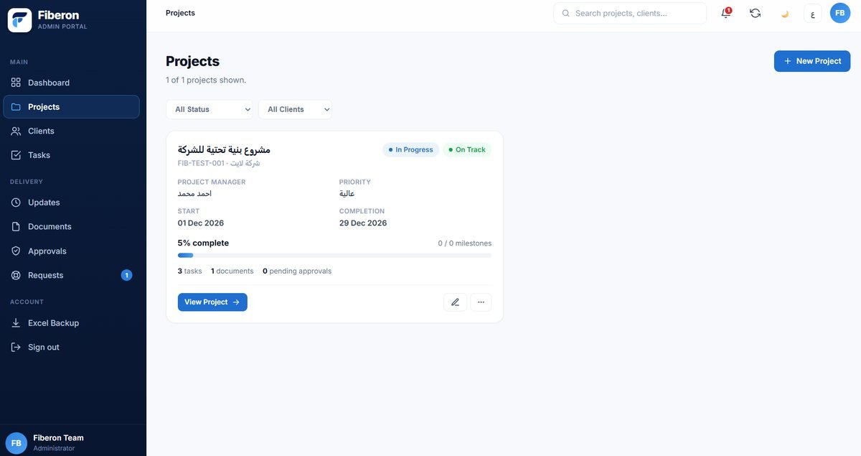This screenshot has width=861, height=456.
Task: Click start date 01 Dec 2026
Action: pos(201,223)
